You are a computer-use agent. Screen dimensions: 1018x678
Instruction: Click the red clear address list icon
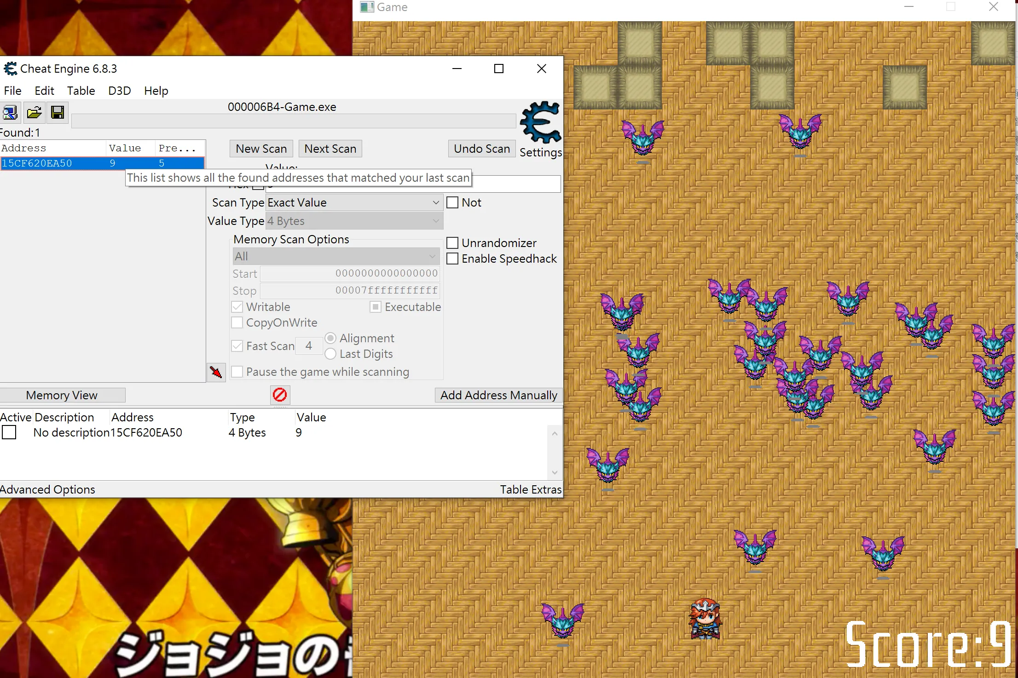point(280,395)
